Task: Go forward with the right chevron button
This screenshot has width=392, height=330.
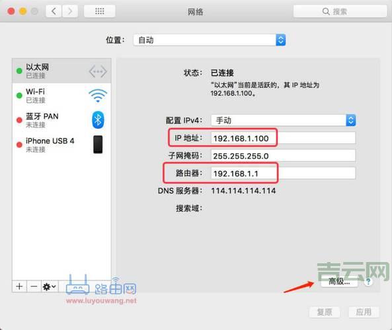Action: point(70,11)
